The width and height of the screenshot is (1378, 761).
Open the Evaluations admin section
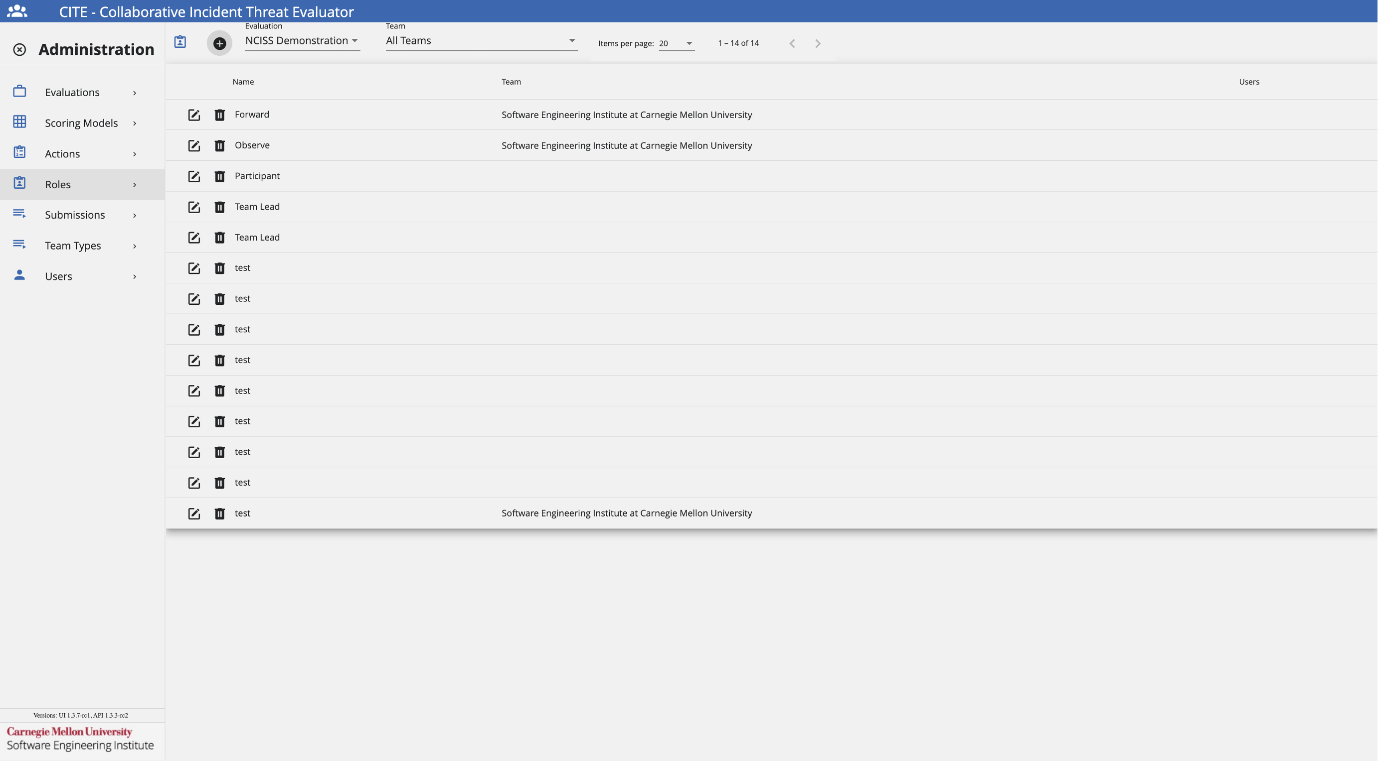point(72,93)
